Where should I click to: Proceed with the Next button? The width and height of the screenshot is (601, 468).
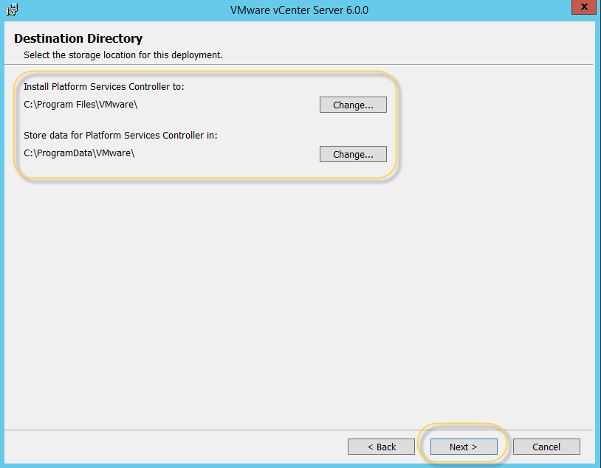point(463,447)
